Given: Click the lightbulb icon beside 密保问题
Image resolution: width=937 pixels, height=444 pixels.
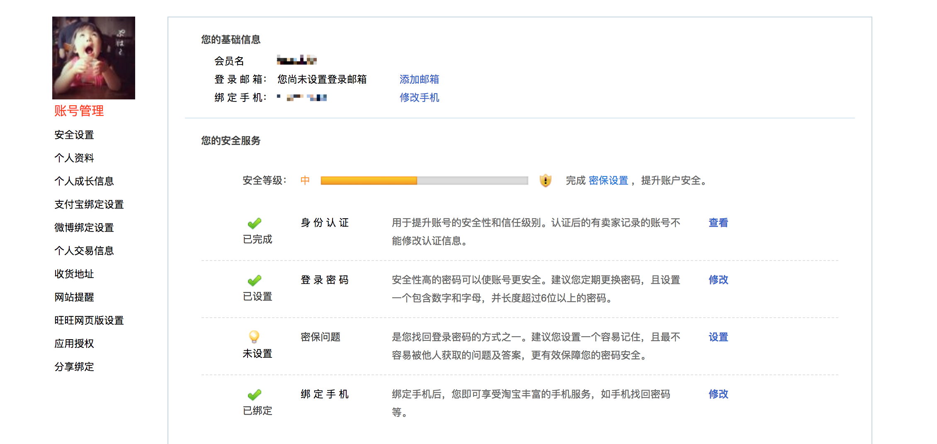Looking at the screenshot, I should pyautogui.click(x=254, y=337).
